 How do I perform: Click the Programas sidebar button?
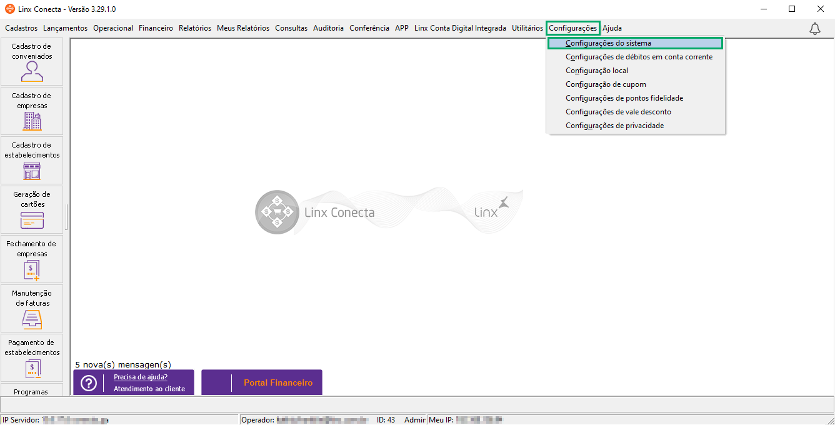pos(32,390)
